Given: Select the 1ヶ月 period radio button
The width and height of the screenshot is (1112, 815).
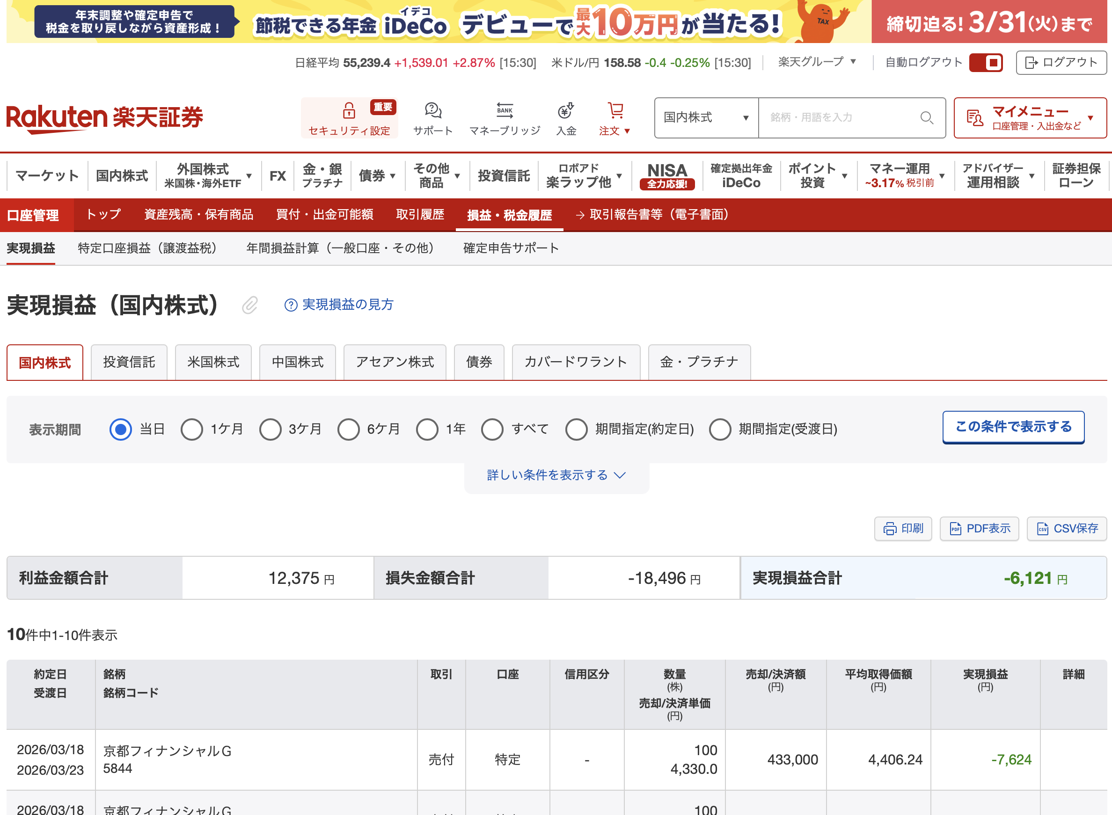Looking at the screenshot, I should pos(191,429).
